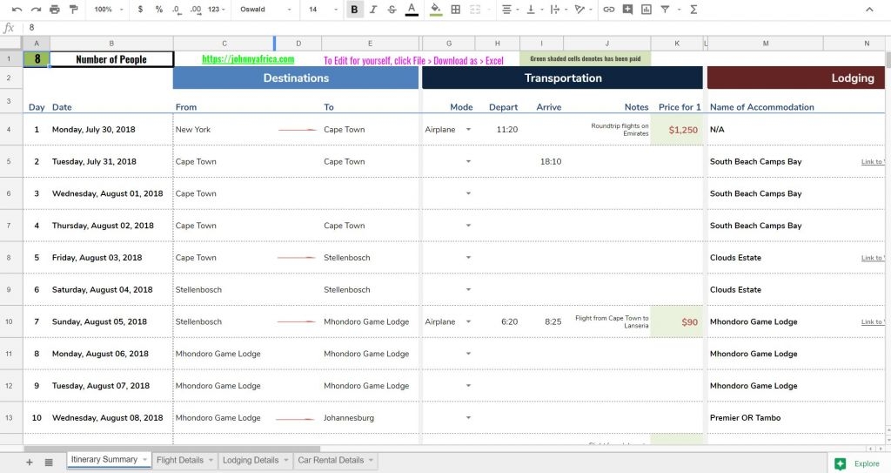Open the 100% zoom dropdown
This screenshot has height=473, width=891.
point(108,10)
